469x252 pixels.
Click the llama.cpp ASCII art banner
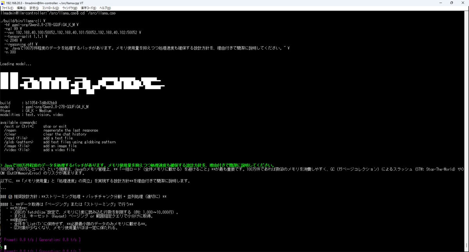(82, 83)
